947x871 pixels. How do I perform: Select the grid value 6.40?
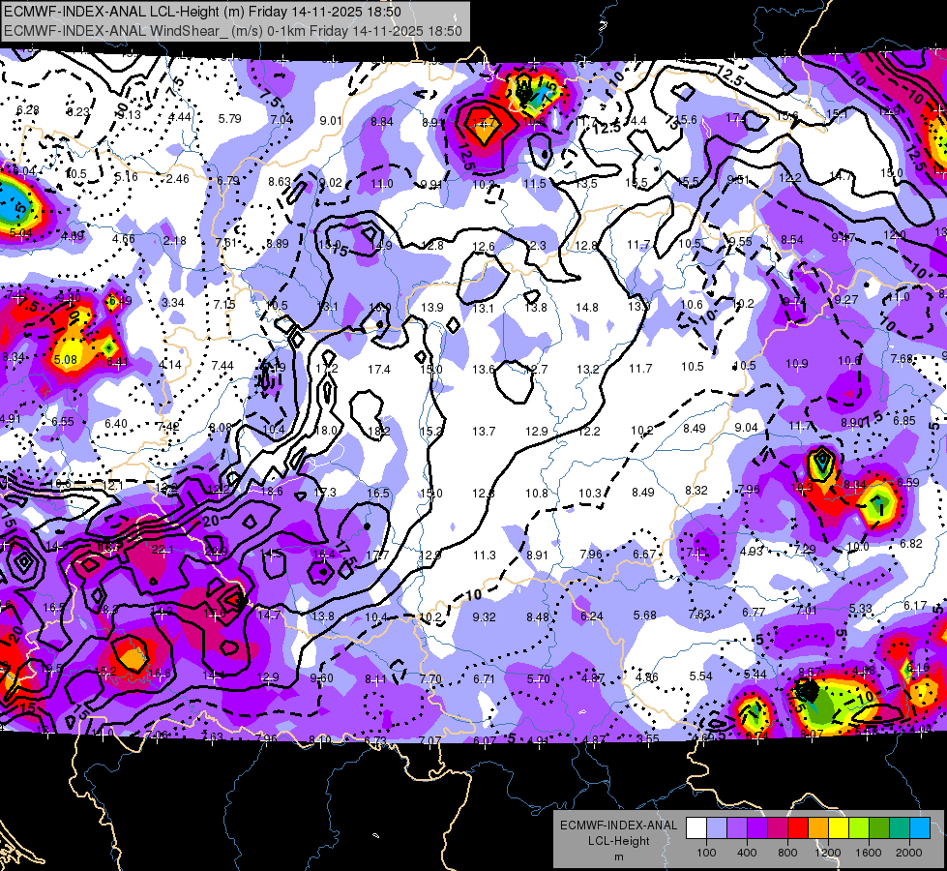[x=116, y=423]
